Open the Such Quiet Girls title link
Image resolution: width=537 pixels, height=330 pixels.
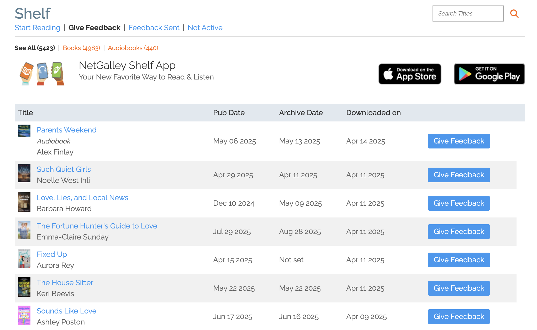pos(64,169)
